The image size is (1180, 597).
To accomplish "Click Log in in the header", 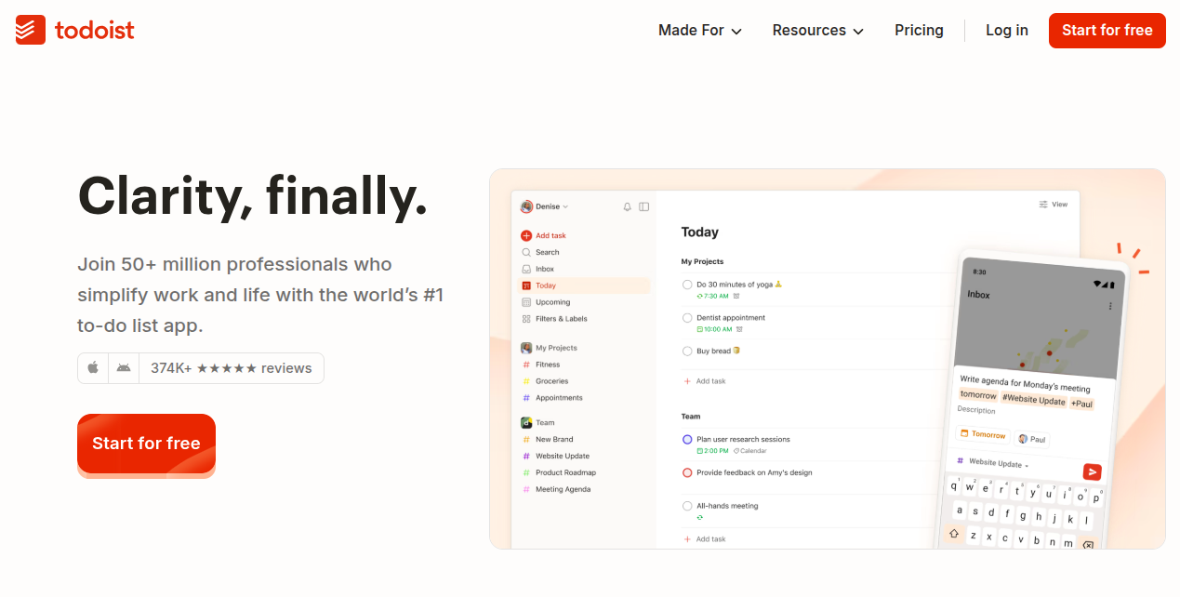I will [x=1007, y=31].
